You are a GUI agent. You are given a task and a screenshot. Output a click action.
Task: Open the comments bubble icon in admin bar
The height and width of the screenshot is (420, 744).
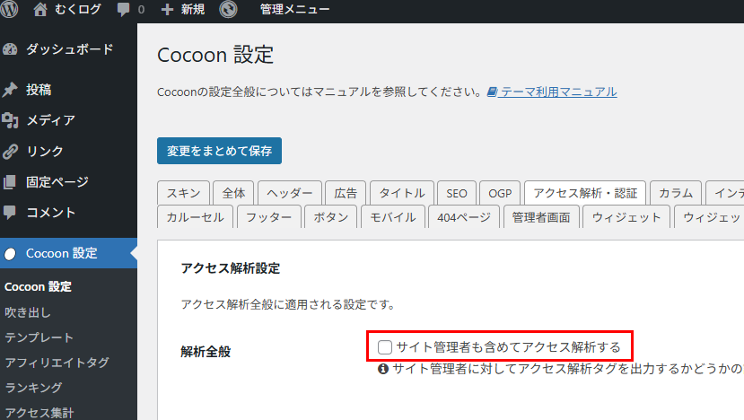coord(123,10)
